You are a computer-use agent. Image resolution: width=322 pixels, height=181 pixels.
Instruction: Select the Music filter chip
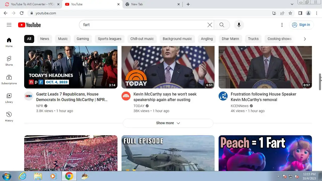[63, 39]
